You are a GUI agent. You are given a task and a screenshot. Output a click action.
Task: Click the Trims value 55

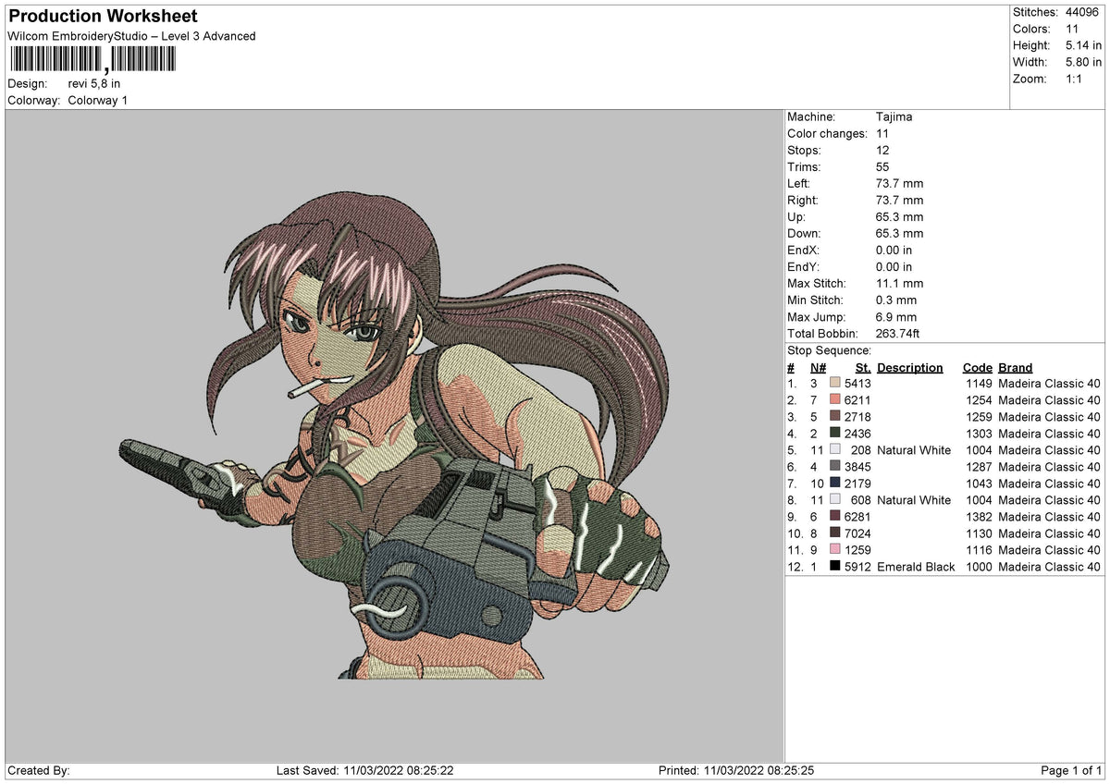click(x=882, y=167)
